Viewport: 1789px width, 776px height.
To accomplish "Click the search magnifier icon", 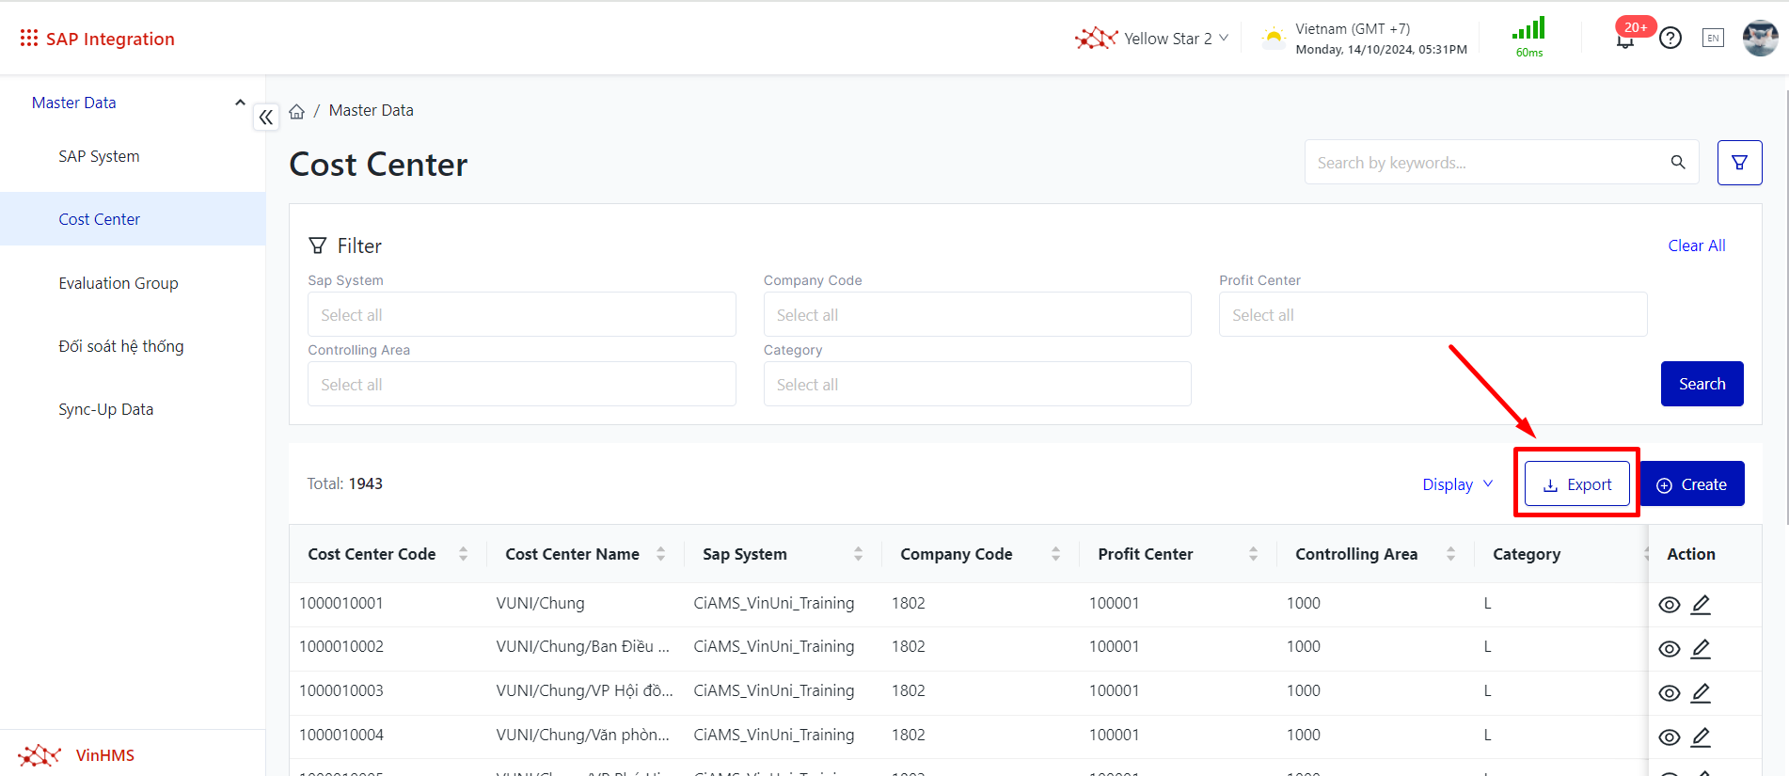I will (1677, 163).
